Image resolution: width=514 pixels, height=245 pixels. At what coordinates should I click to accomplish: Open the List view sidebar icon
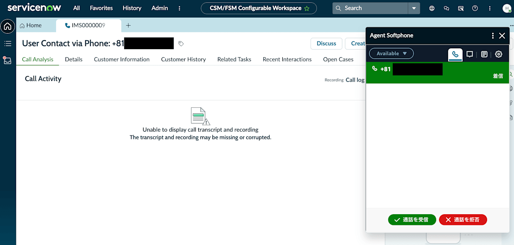7,44
